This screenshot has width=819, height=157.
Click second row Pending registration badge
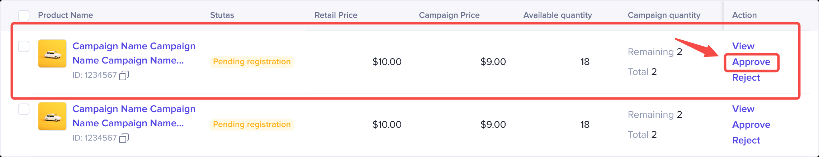(x=252, y=125)
